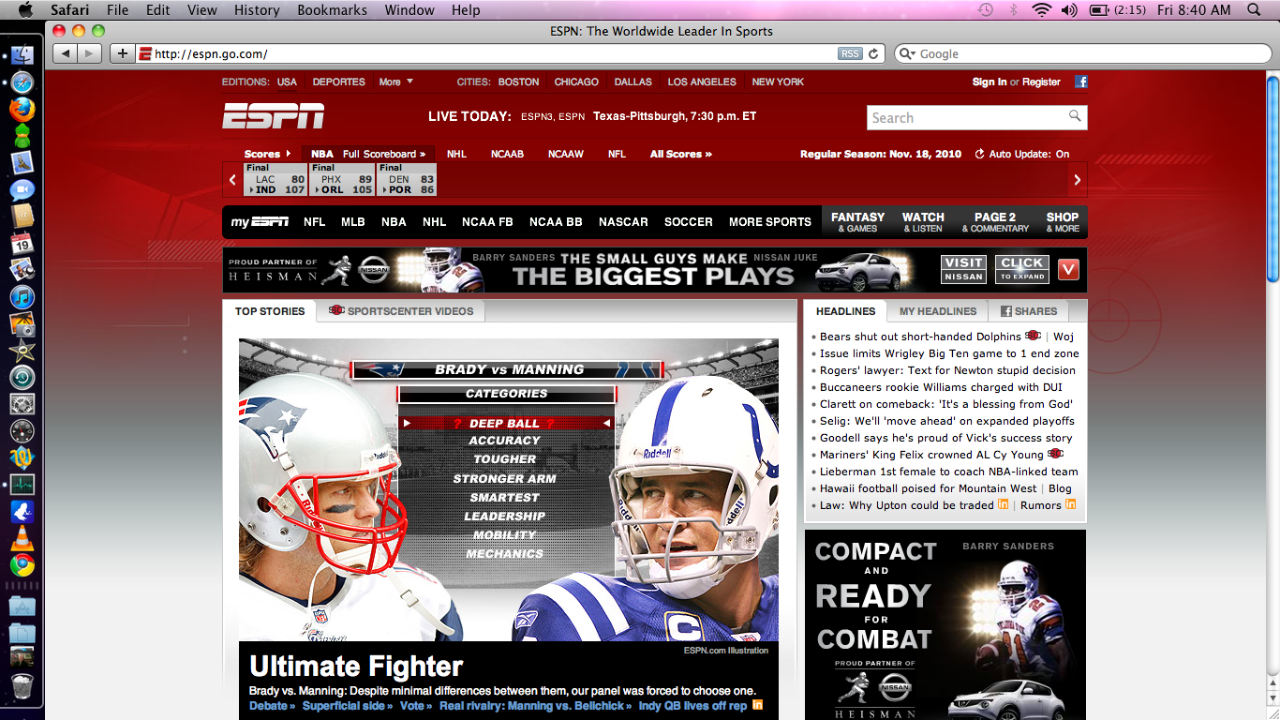Open the History menu
This screenshot has height=720, width=1280.
pyautogui.click(x=257, y=10)
